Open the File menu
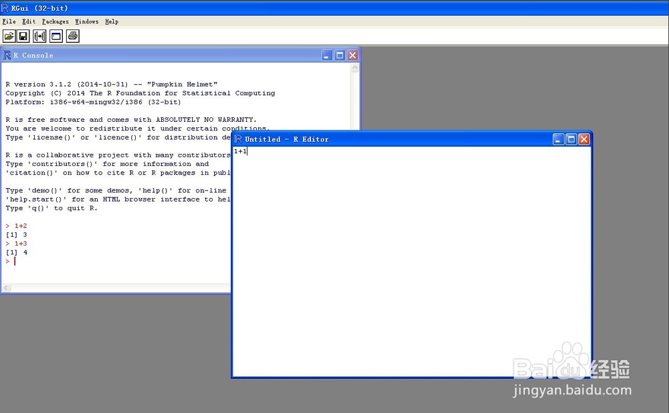The image size is (669, 413). pos(9,21)
